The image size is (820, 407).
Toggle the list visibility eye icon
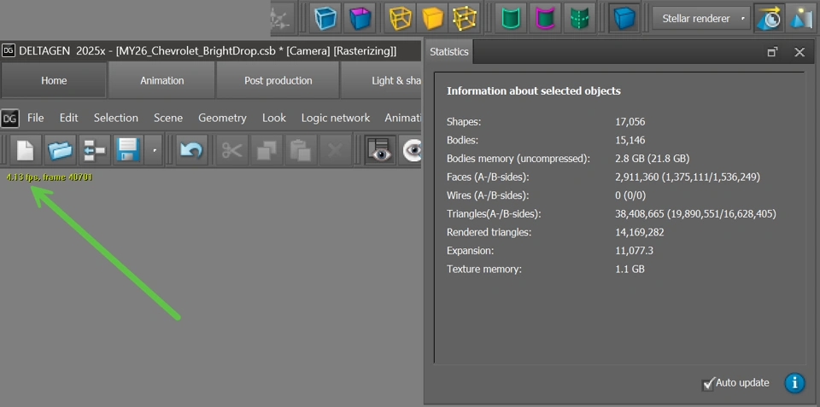tap(380, 150)
